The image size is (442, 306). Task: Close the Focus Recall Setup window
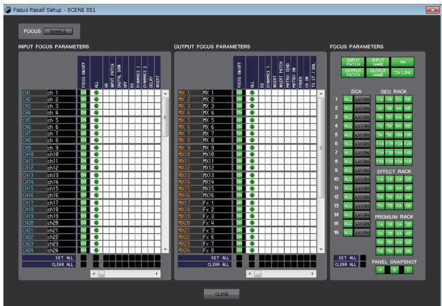click(432, 10)
